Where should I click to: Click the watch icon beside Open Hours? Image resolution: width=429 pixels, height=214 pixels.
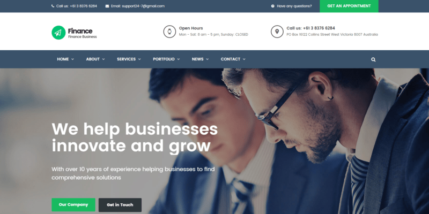click(x=169, y=32)
